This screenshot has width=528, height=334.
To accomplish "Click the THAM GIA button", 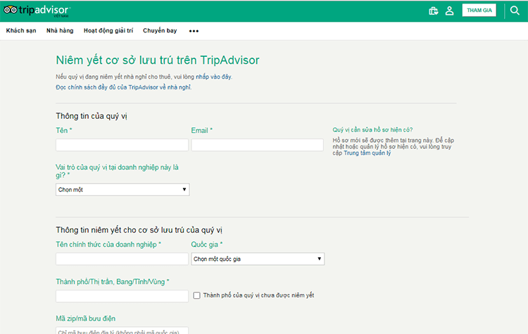I will click(479, 10).
